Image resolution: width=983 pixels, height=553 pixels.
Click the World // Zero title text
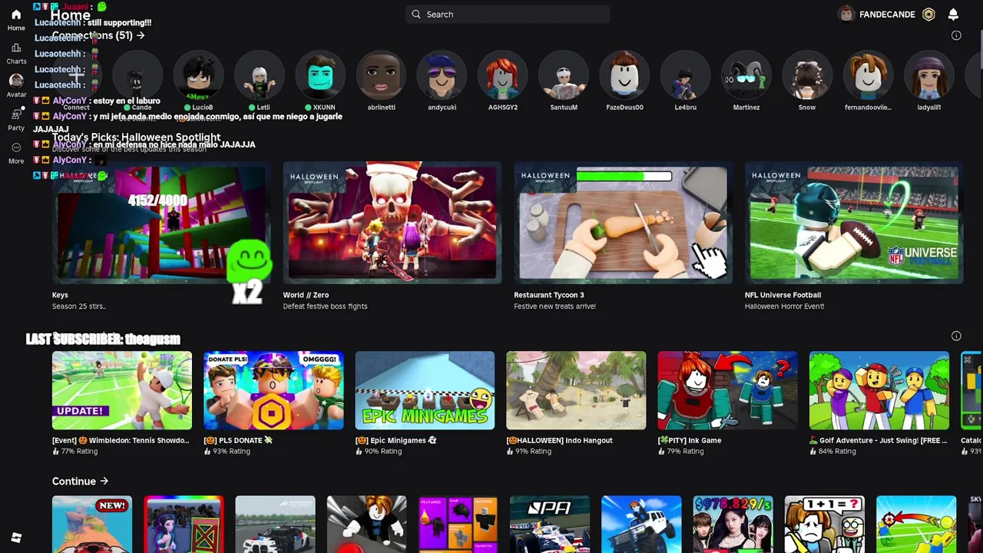click(306, 295)
